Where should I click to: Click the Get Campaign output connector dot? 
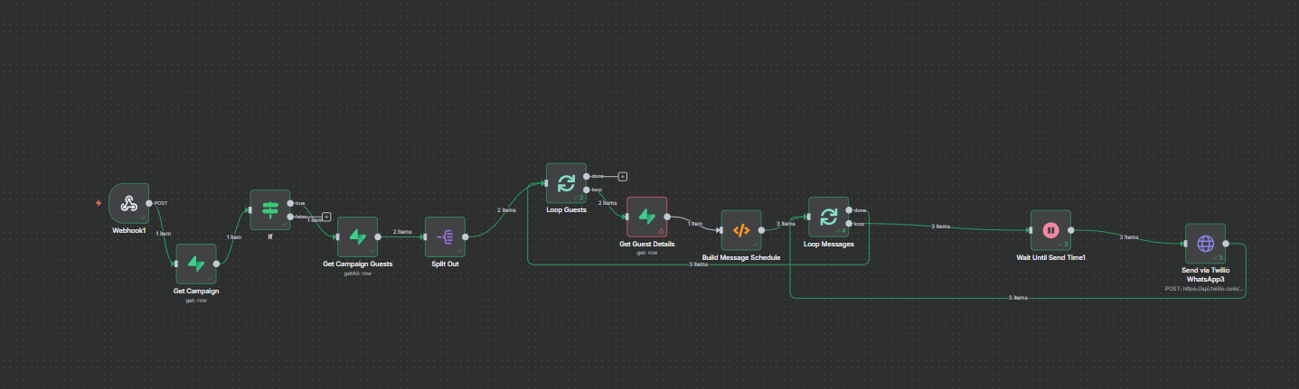(217, 264)
